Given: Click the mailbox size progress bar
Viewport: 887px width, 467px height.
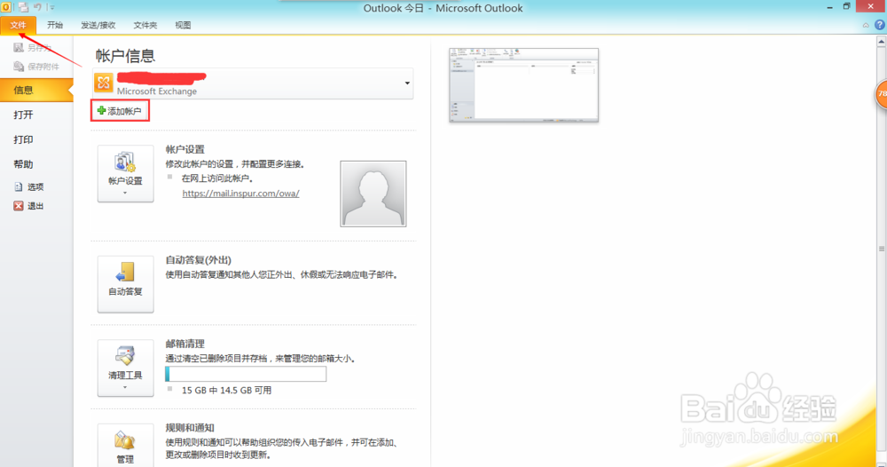Looking at the screenshot, I should (x=246, y=374).
